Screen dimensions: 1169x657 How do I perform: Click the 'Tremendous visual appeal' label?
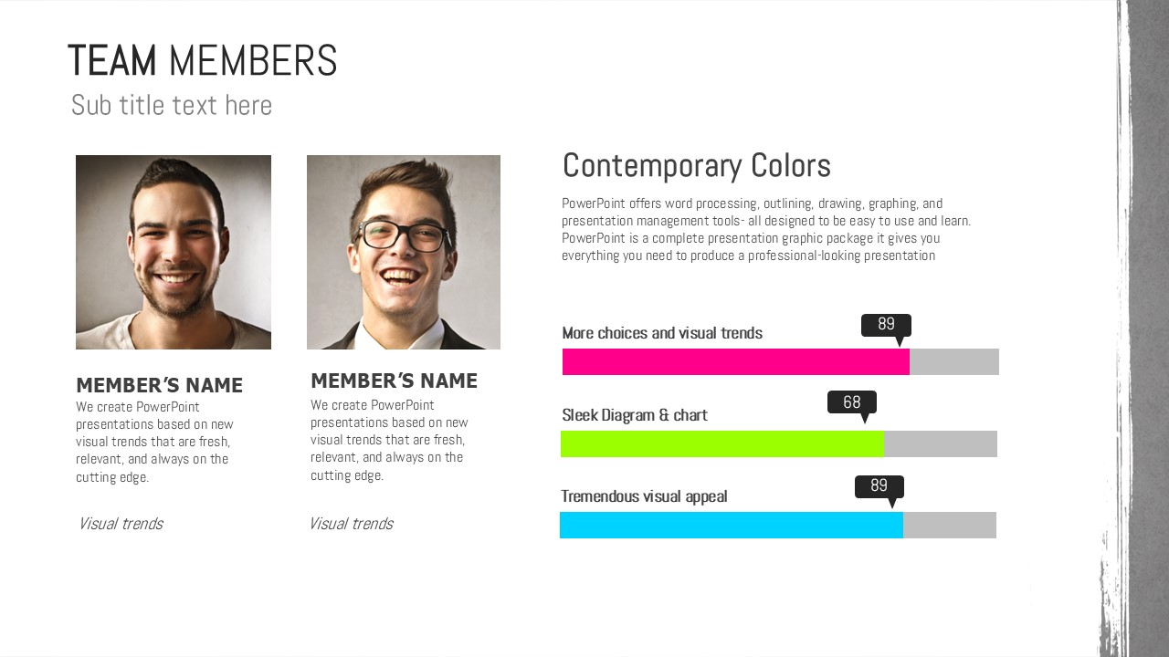tap(644, 496)
